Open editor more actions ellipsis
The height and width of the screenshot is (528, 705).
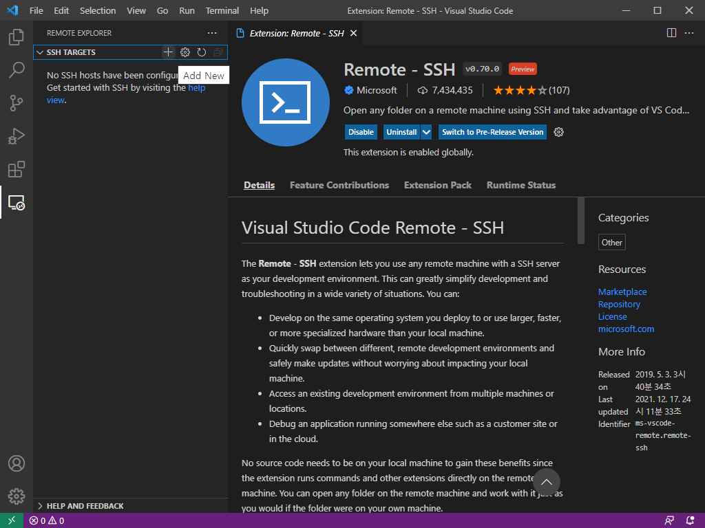[x=688, y=33]
